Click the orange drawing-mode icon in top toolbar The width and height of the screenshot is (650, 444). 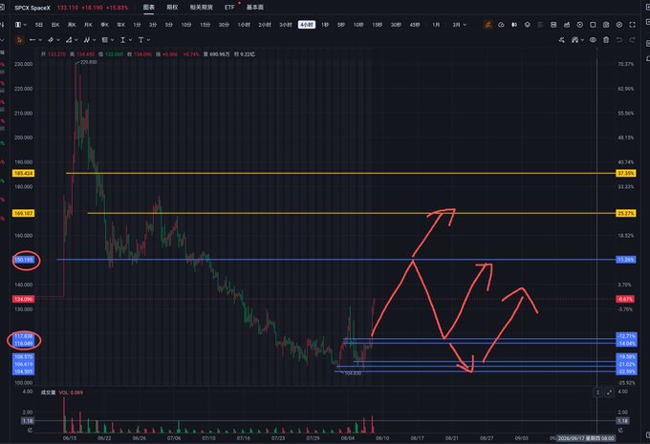487,25
